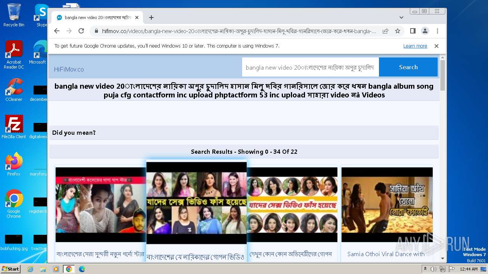Launch FileZilla Client shortcut
This screenshot has height=274, width=488.
[14, 127]
